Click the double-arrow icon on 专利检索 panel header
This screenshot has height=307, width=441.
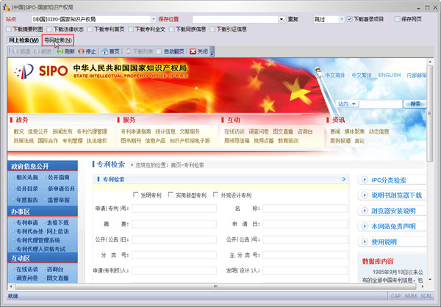343,179
